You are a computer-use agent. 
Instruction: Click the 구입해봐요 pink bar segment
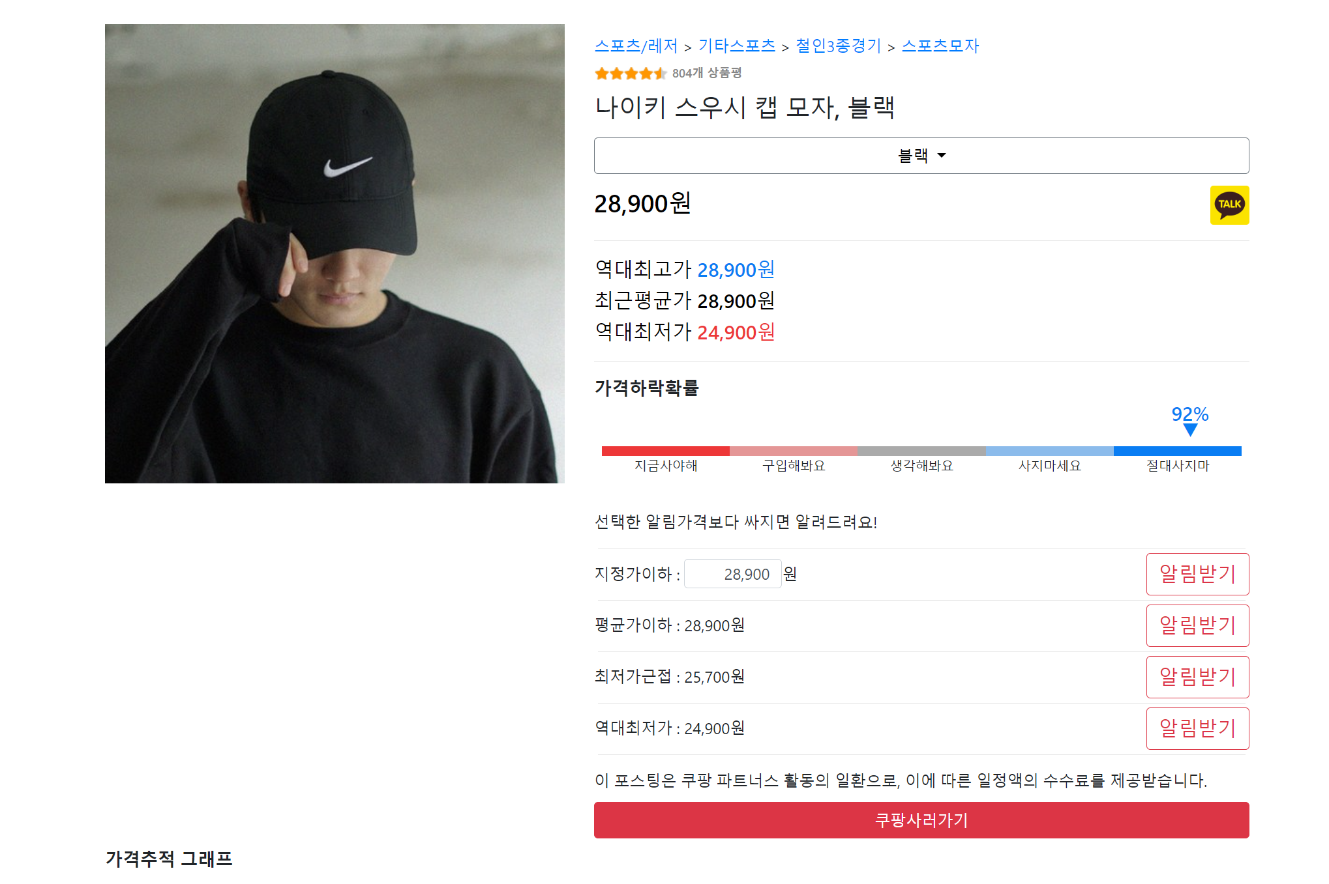(793, 451)
